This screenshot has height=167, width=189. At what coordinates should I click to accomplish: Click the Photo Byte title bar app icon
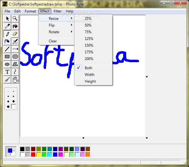[x=5, y=4]
